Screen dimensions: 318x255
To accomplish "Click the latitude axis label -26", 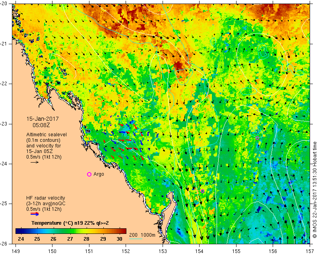I will click(x=4, y=243).
